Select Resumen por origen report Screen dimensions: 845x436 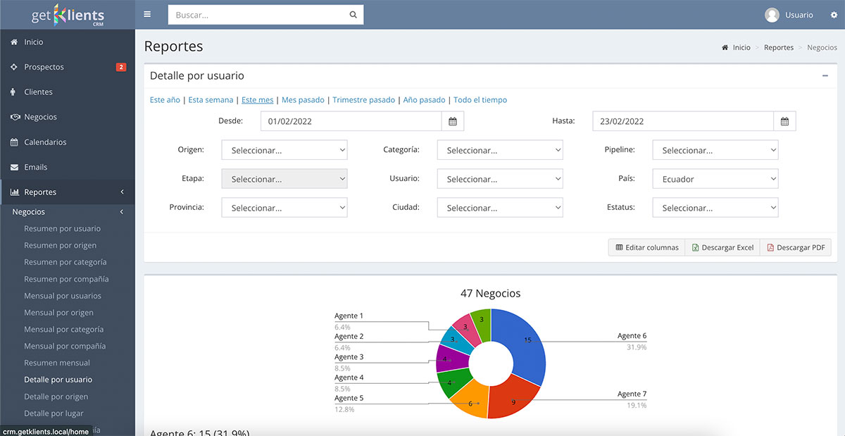[x=60, y=245]
